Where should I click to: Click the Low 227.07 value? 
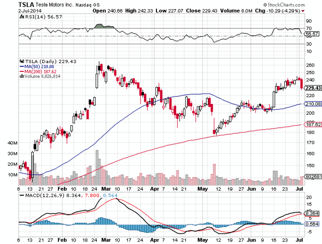169,11
